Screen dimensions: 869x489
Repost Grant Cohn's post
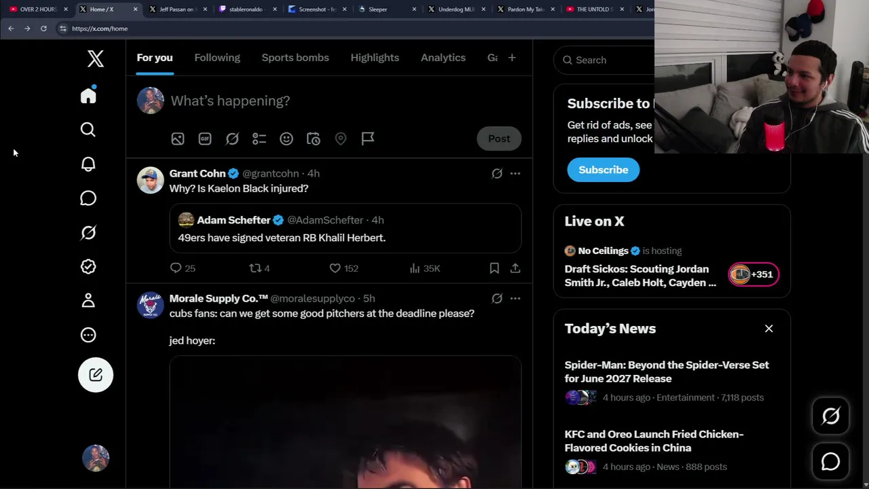pyautogui.click(x=259, y=268)
